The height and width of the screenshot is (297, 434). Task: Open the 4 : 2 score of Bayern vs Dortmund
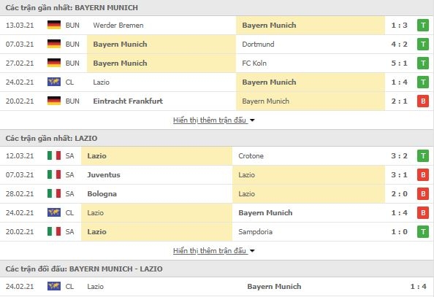pyautogui.click(x=399, y=45)
